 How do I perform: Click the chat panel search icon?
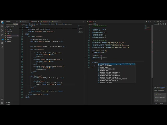[x=161, y=24]
